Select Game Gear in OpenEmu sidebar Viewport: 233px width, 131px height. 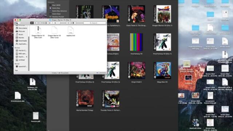55,14
